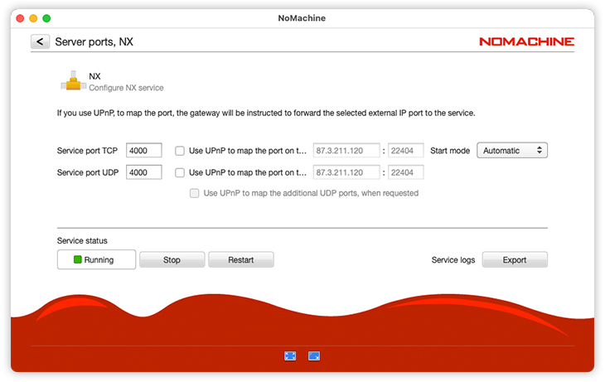Open the Start mode Automatic dropdown
Image resolution: width=605 pixels, height=382 pixels.
pyautogui.click(x=512, y=151)
